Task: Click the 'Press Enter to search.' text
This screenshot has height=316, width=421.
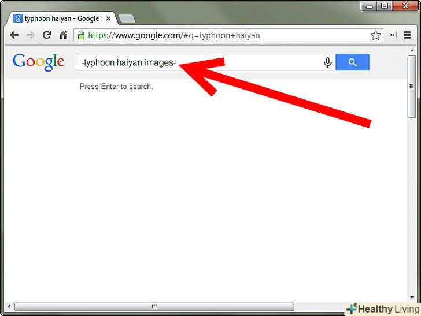Action: coord(116,87)
